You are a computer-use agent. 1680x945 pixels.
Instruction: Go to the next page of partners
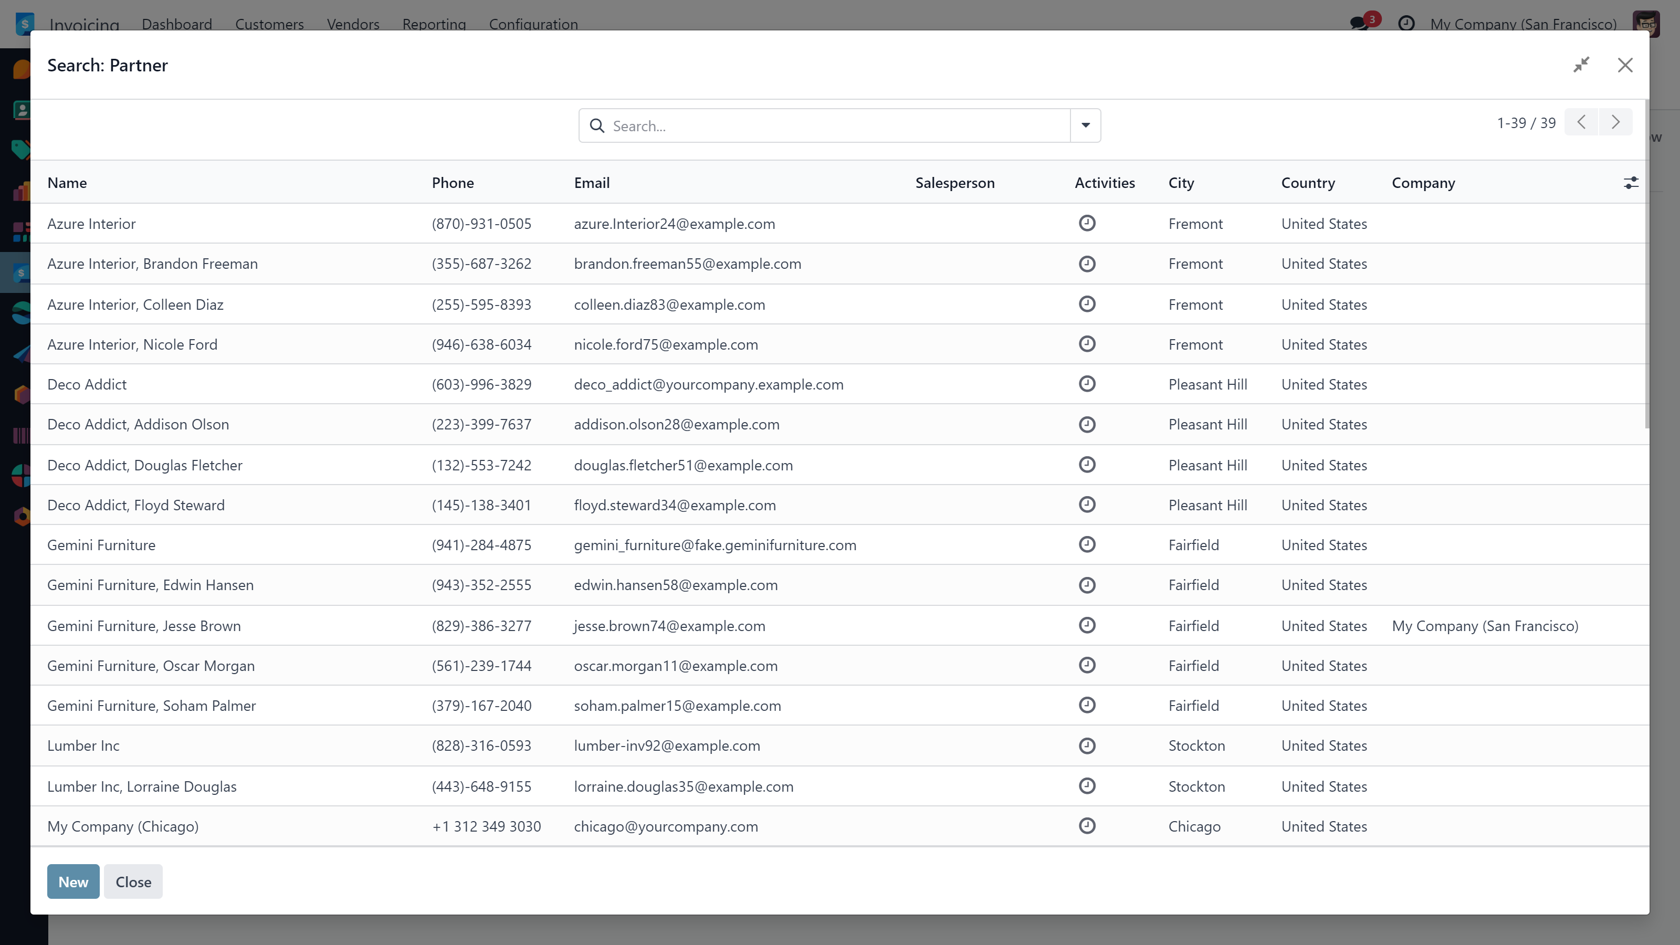[1615, 122]
